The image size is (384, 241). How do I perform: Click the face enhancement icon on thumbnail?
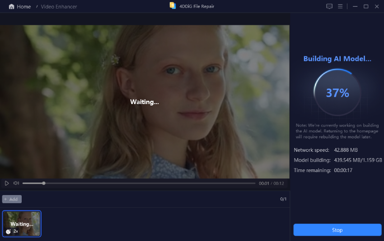click(x=8, y=232)
